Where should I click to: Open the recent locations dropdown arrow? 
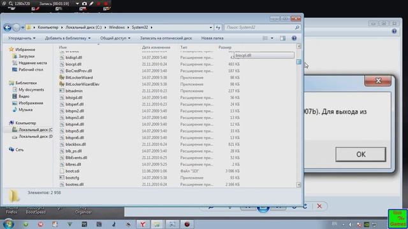[x=23, y=27]
